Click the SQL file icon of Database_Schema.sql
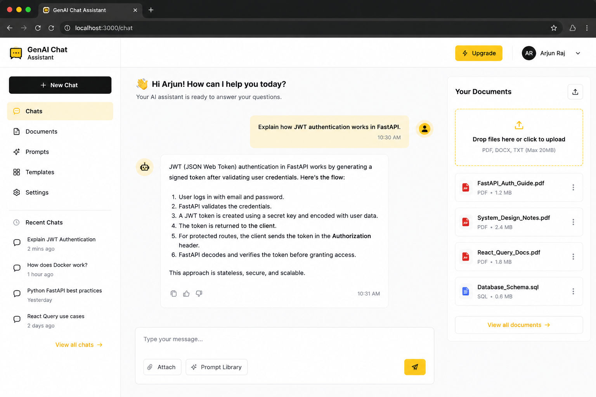This screenshot has height=397, width=596. (466, 291)
